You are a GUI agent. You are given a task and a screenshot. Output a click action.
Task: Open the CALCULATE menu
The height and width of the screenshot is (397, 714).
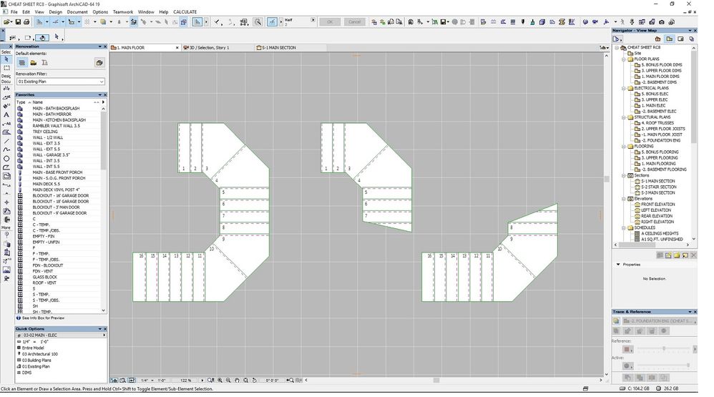(185, 12)
